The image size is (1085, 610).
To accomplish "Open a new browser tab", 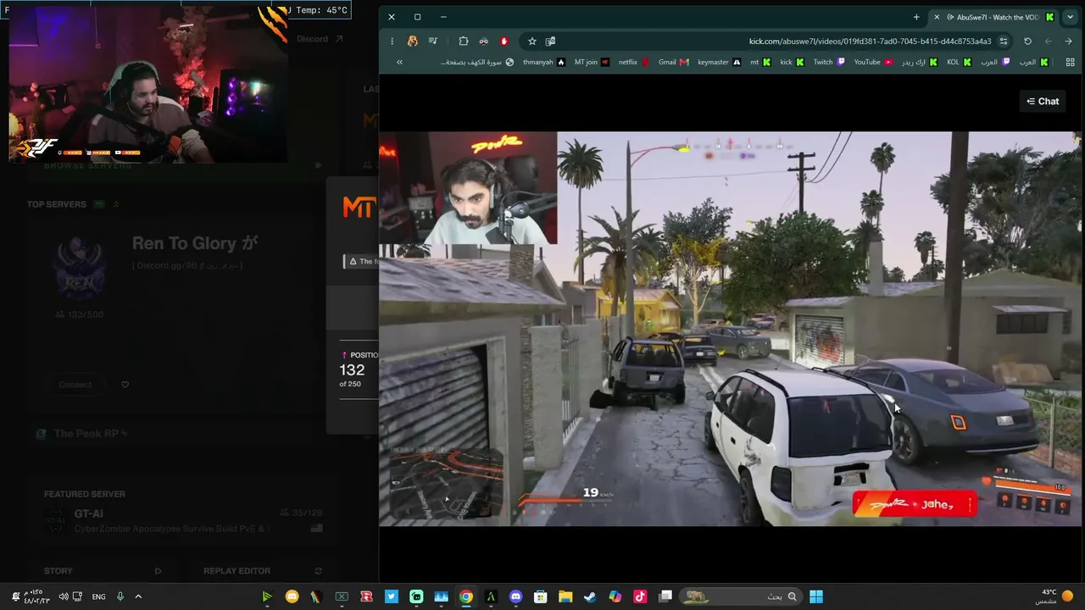I will click(916, 17).
